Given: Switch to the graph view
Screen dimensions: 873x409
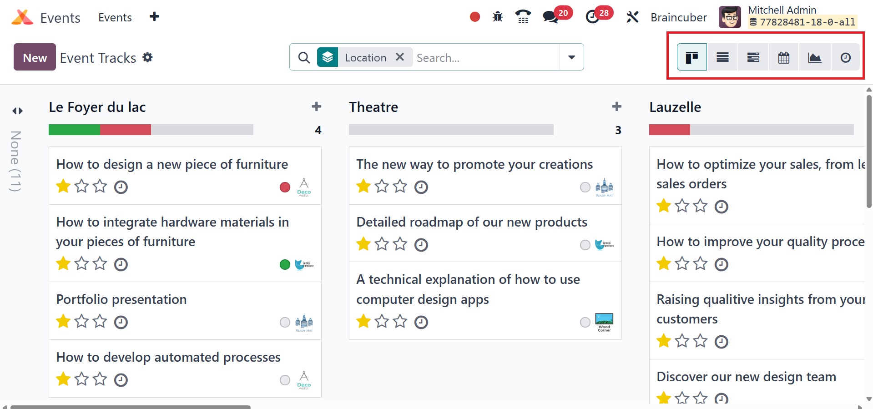Looking at the screenshot, I should pyautogui.click(x=814, y=57).
